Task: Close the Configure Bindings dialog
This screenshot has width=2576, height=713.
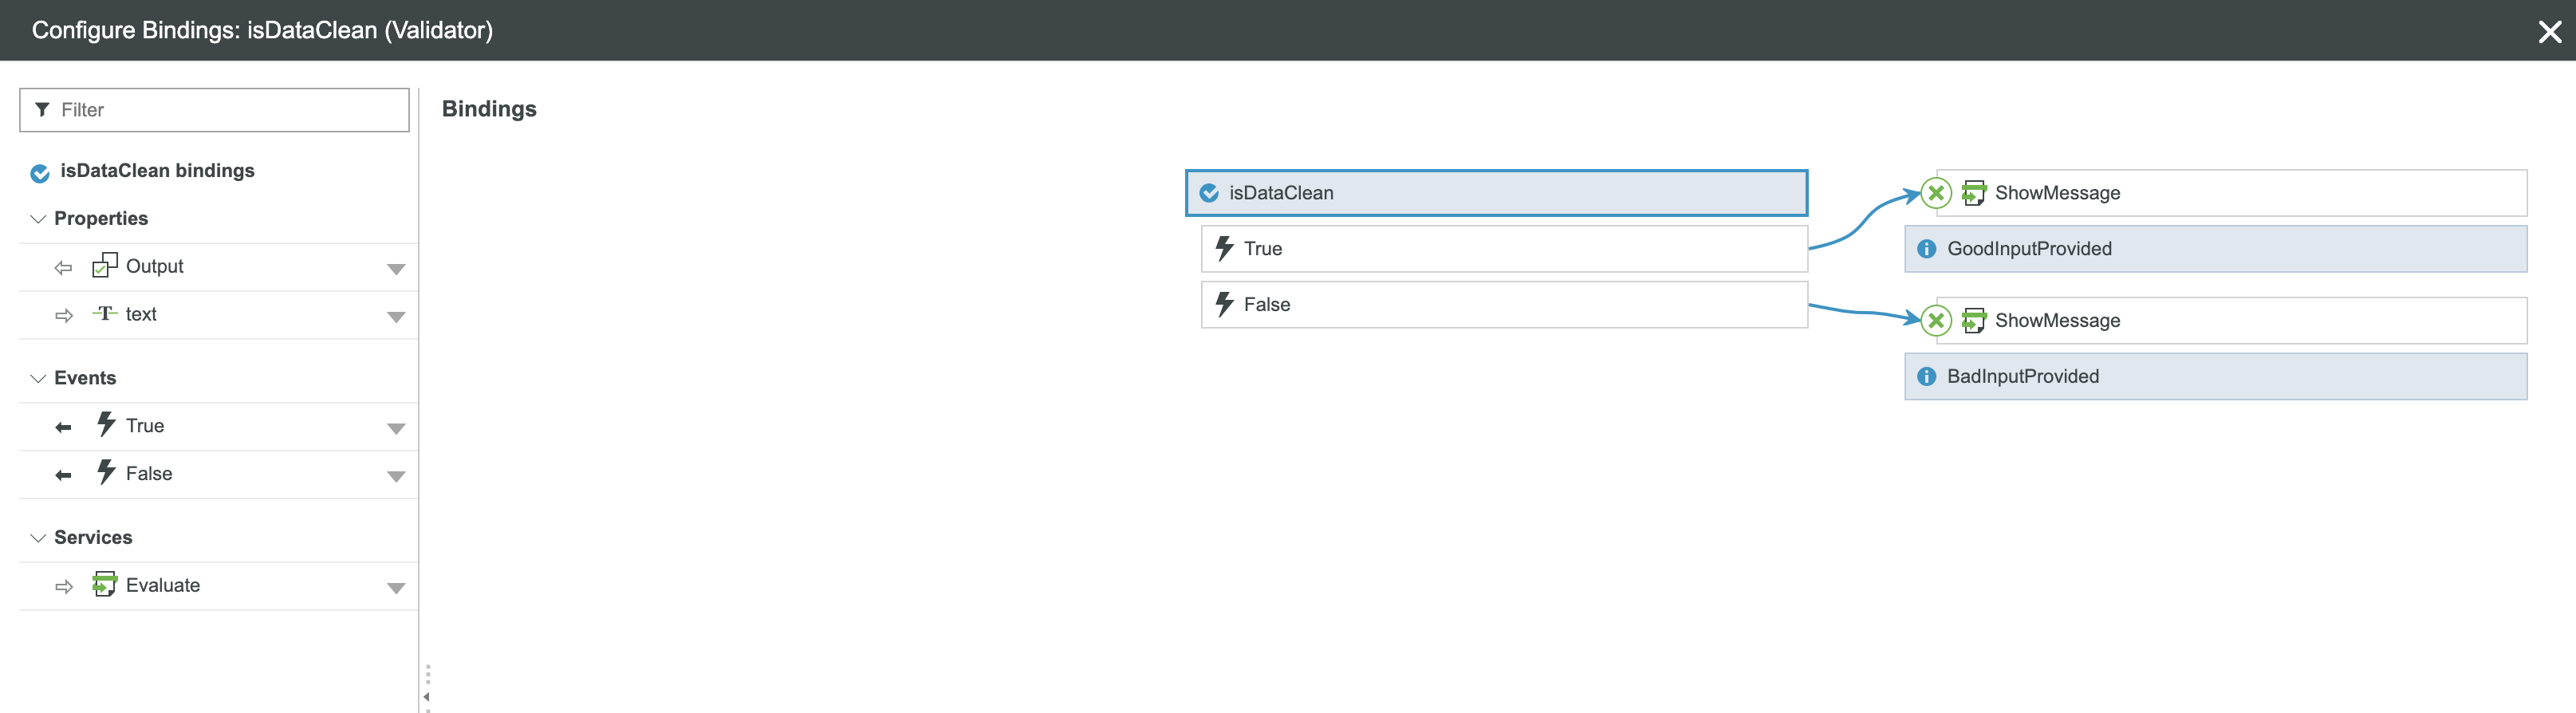Action: point(2549,32)
